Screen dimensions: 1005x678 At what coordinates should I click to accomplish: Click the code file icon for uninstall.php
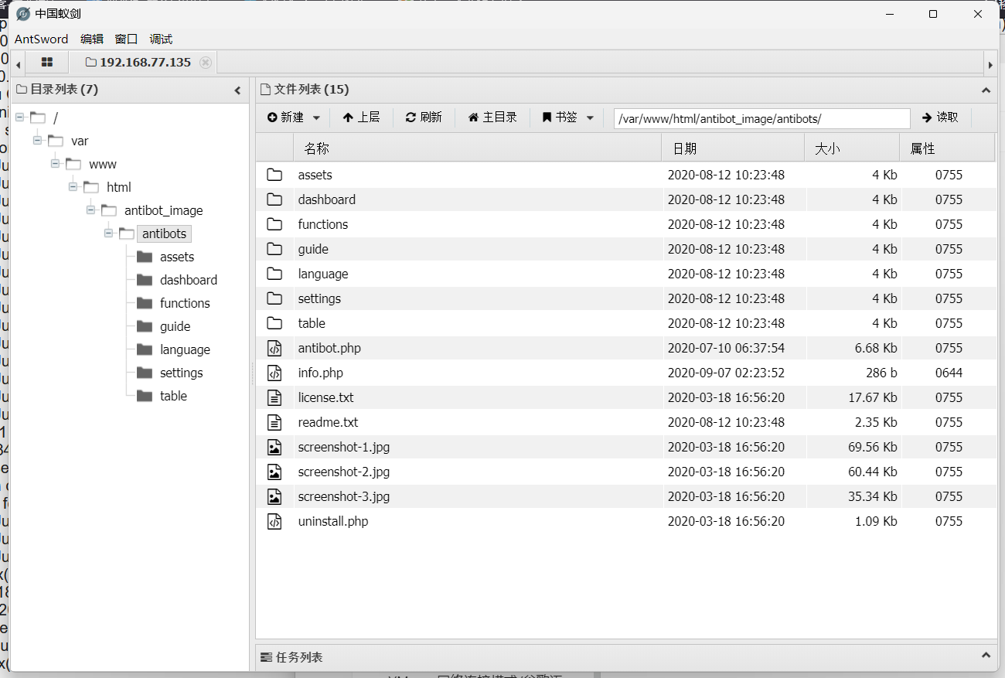[274, 521]
